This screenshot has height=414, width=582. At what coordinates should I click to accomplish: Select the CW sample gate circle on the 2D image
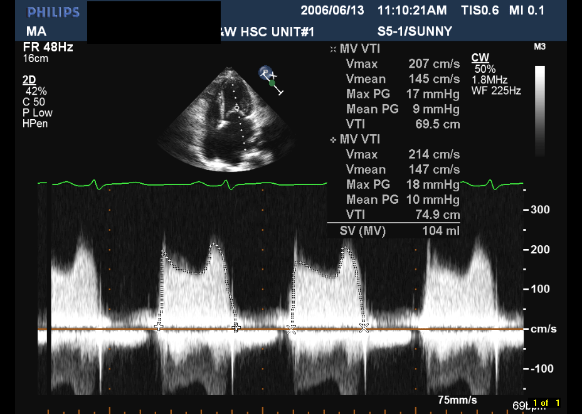click(236, 109)
